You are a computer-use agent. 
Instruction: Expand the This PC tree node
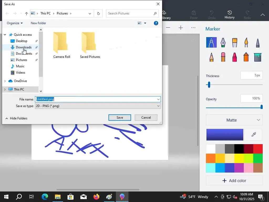coord(5,89)
